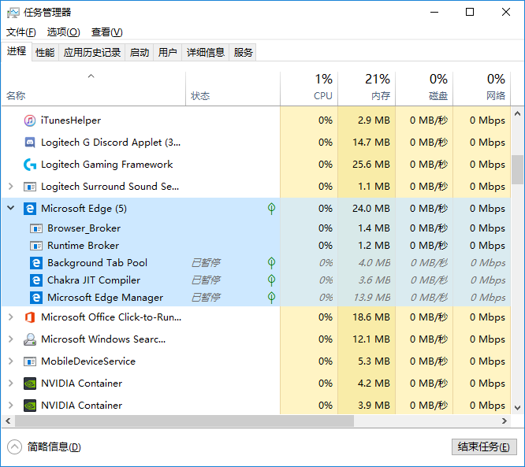Switch to the 启动 tab
The image size is (525, 467).
140,53
